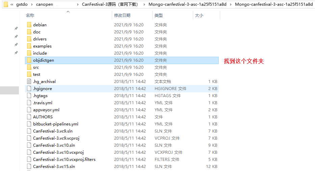Screen dimensions: 315x171
Task: Select the .hgignore file name
Action: coord(43,88)
